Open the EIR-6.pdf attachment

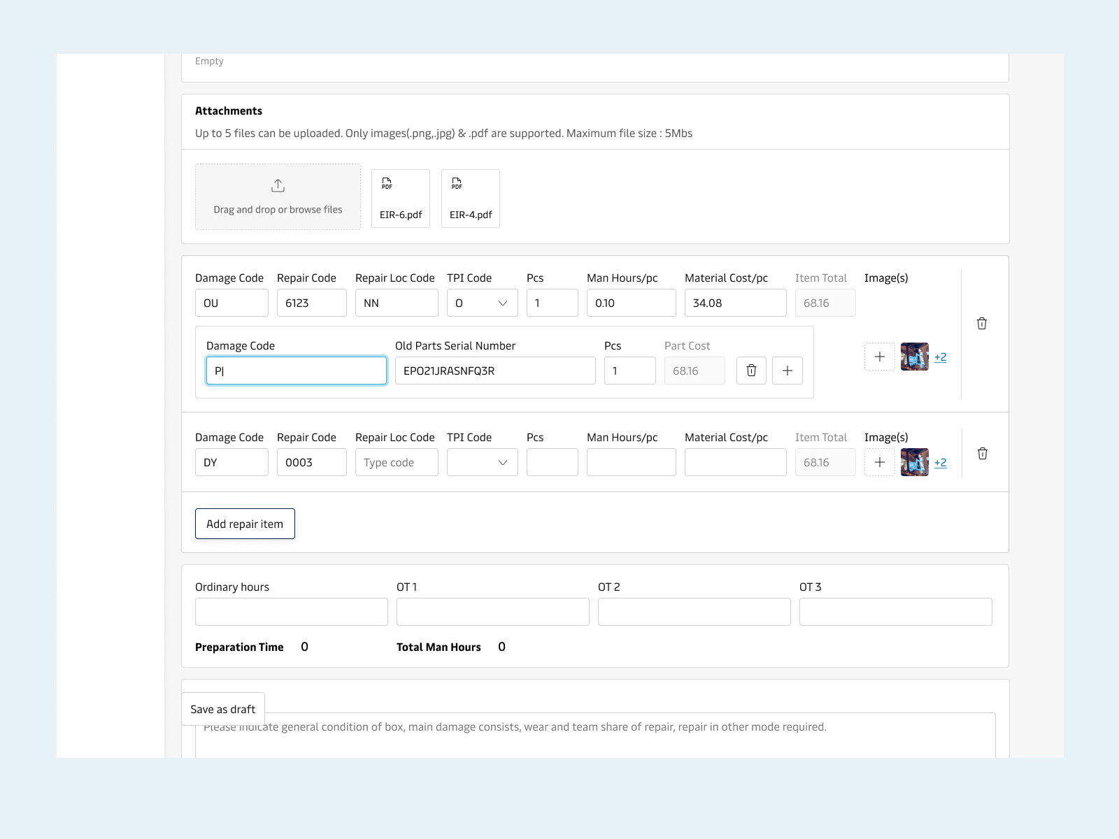[401, 199]
